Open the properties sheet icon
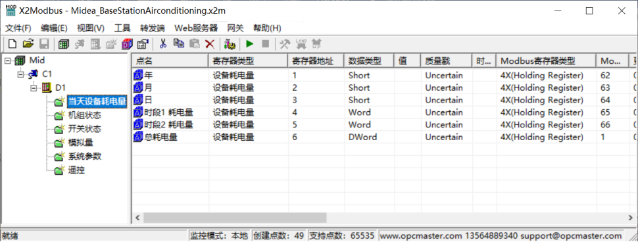Image resolution: width=638 pixels, height=242 pixels. (x=143, y=43)
